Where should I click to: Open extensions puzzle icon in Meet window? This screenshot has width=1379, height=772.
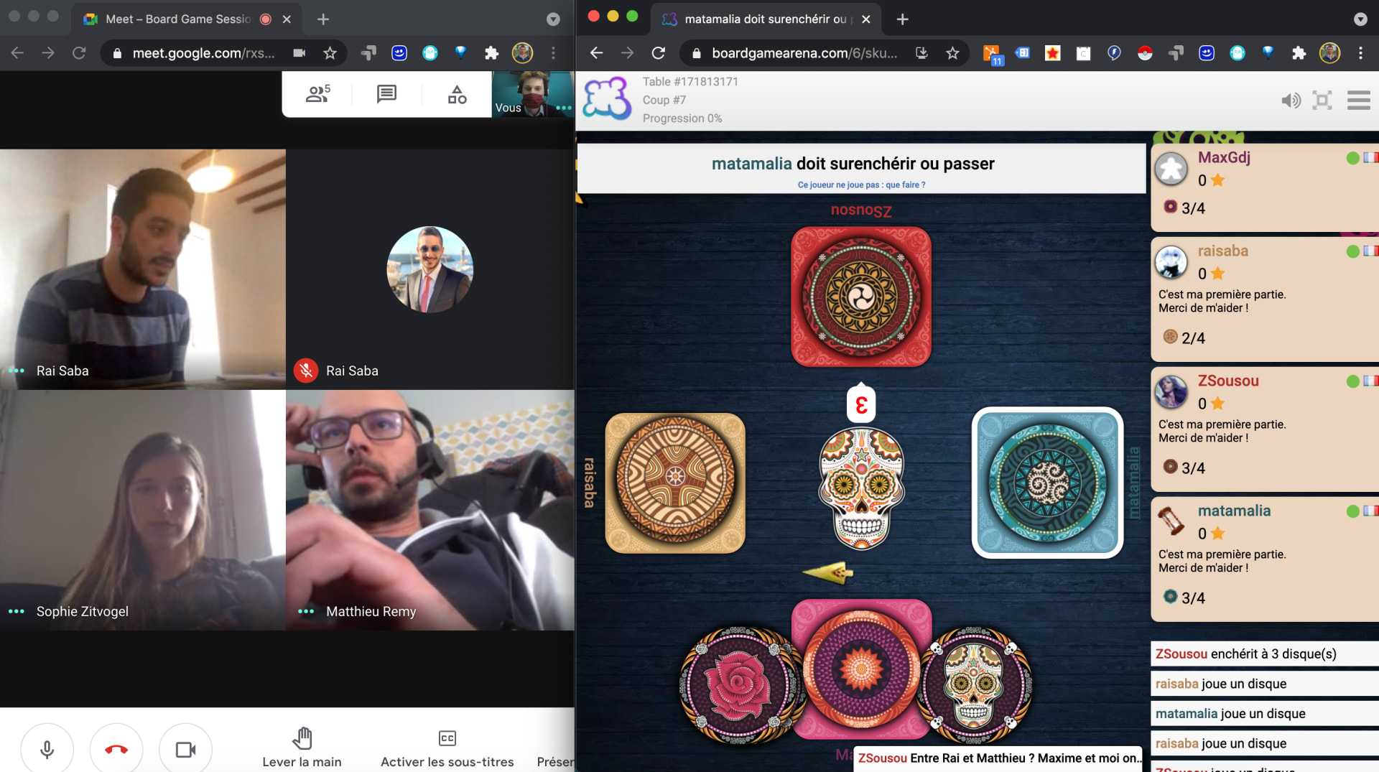491,53
